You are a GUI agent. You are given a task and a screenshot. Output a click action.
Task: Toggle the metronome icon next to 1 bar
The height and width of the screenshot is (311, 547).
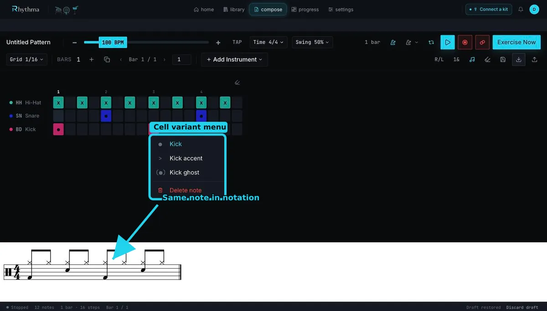point(393,42)
